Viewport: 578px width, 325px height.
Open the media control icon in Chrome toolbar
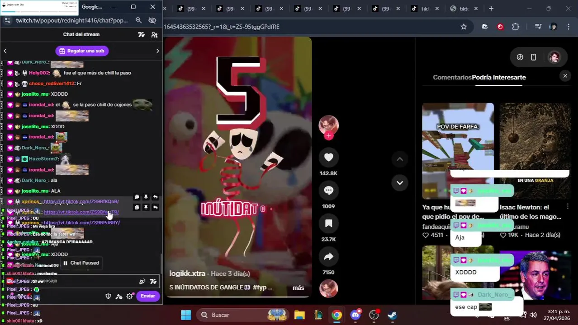coord(538,27)
